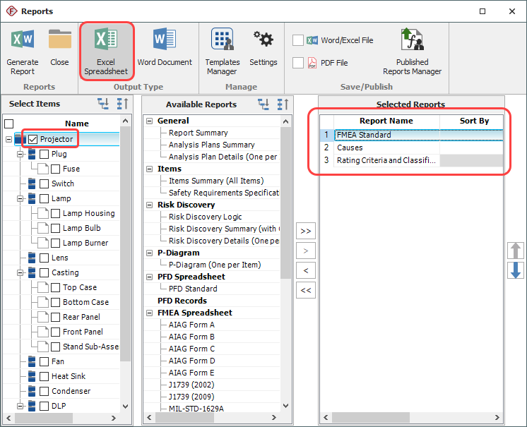
Task: Enable the PDF File checkbox
Action: (x=298, y=63)
